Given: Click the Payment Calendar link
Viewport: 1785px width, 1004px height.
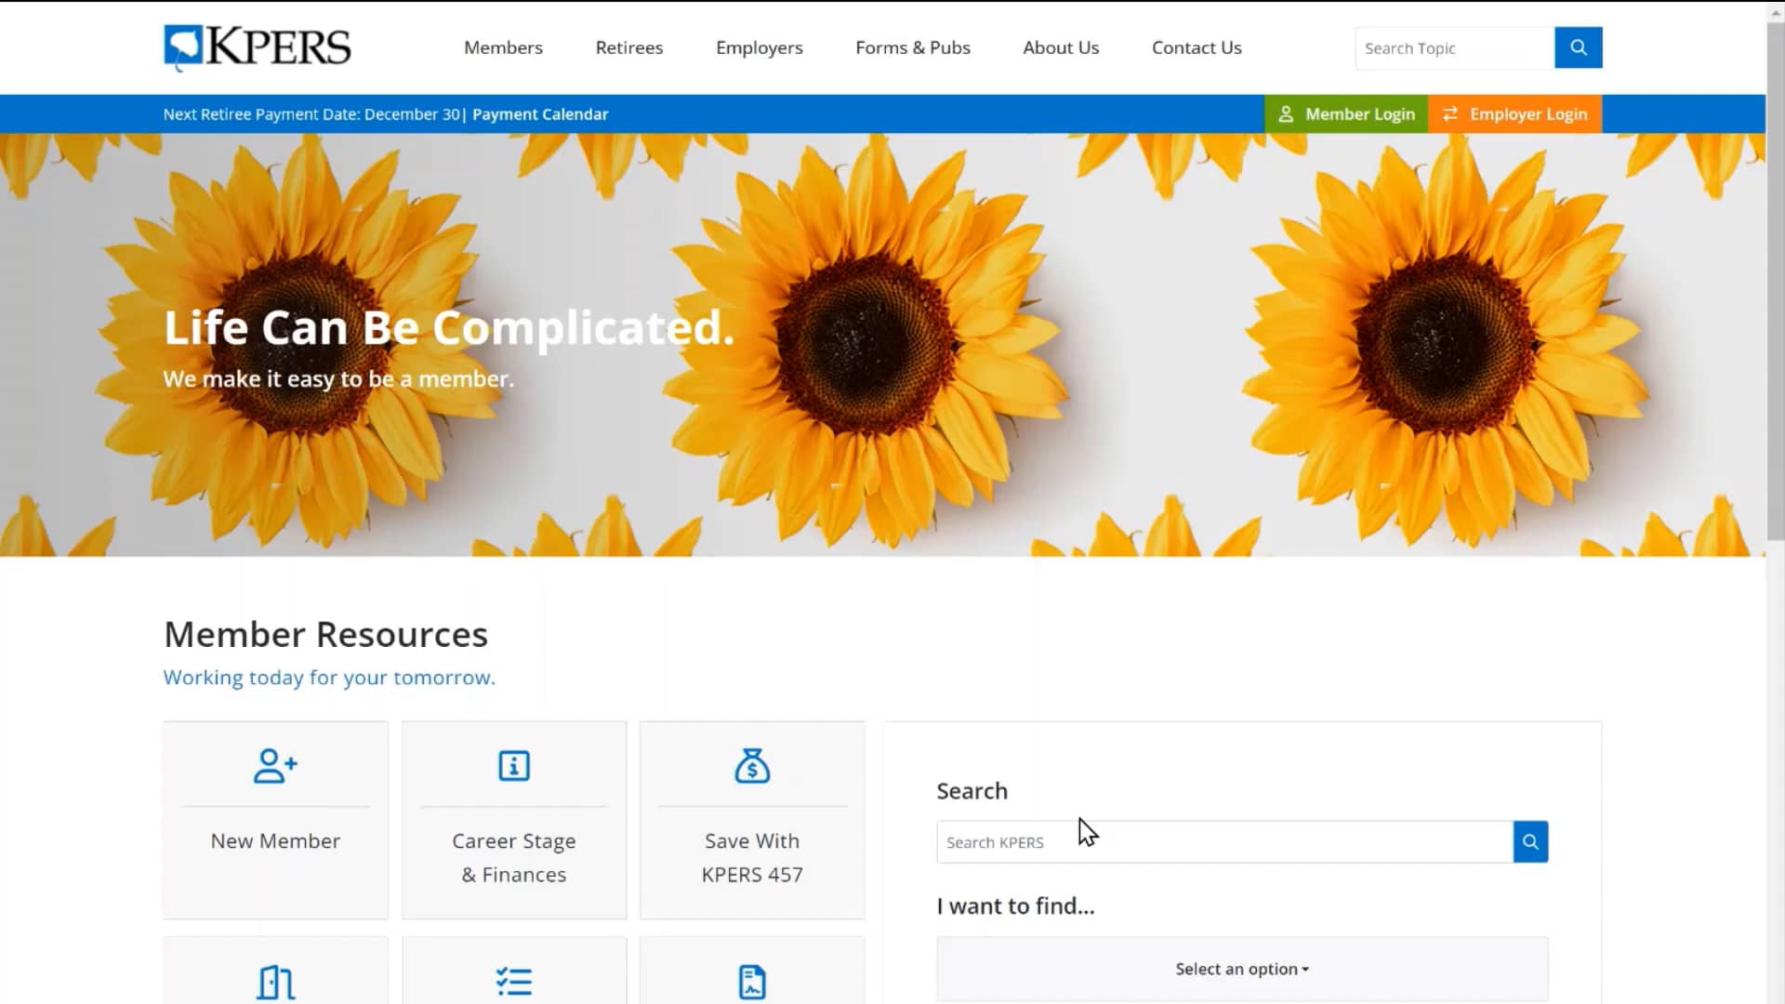Looking at the screenshot, I should coord(539,113).
